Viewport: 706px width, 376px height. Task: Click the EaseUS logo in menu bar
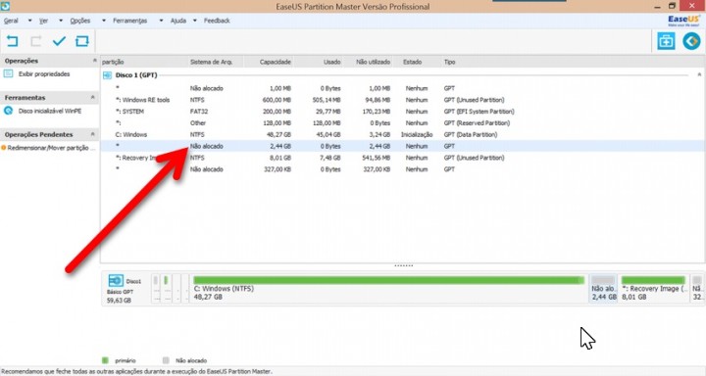point(684,21)
